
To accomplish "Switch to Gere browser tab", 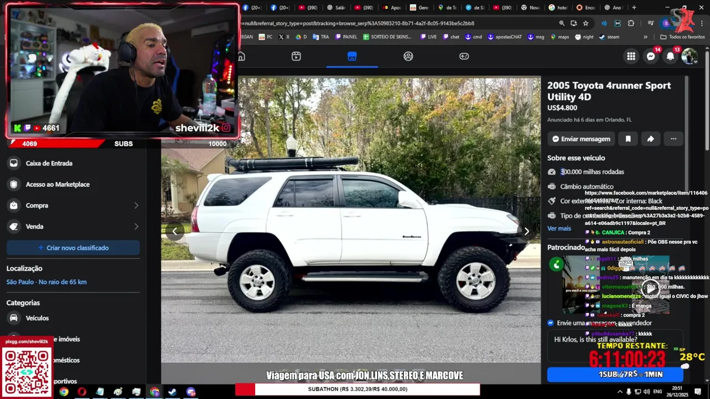I will point(419,8).
